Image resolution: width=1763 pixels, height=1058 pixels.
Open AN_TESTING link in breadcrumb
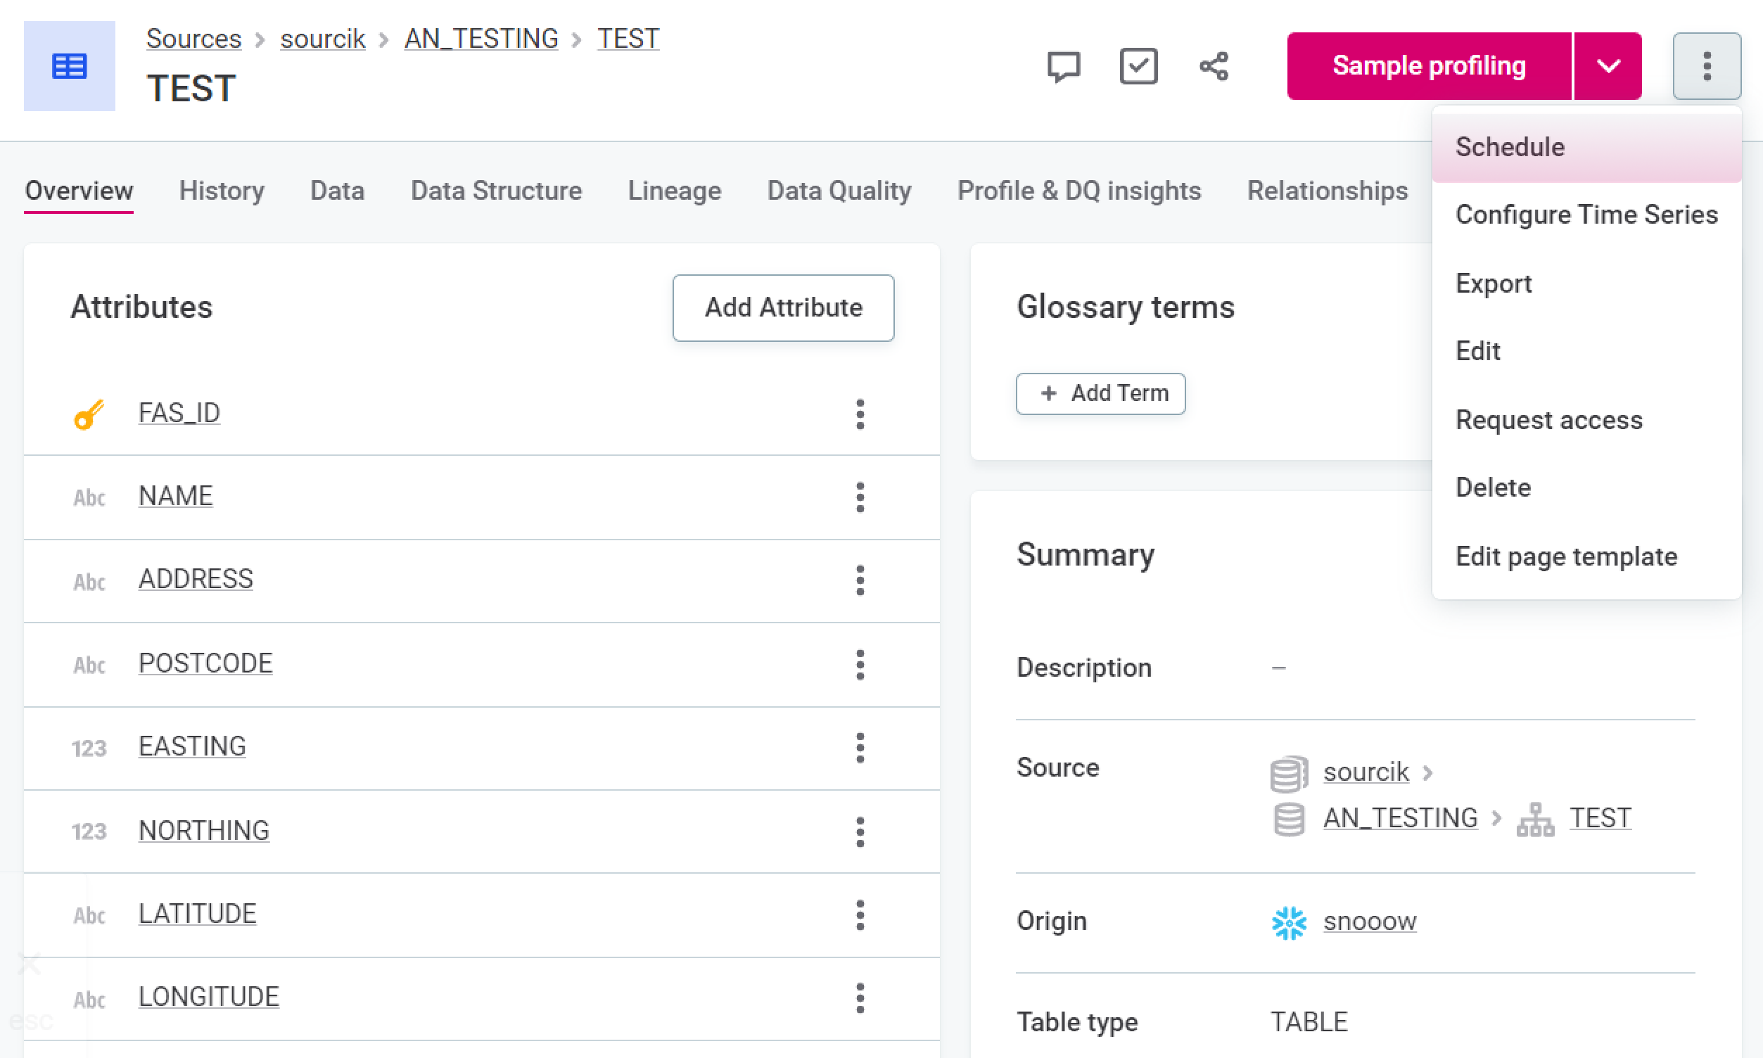[x=480, y=39]
